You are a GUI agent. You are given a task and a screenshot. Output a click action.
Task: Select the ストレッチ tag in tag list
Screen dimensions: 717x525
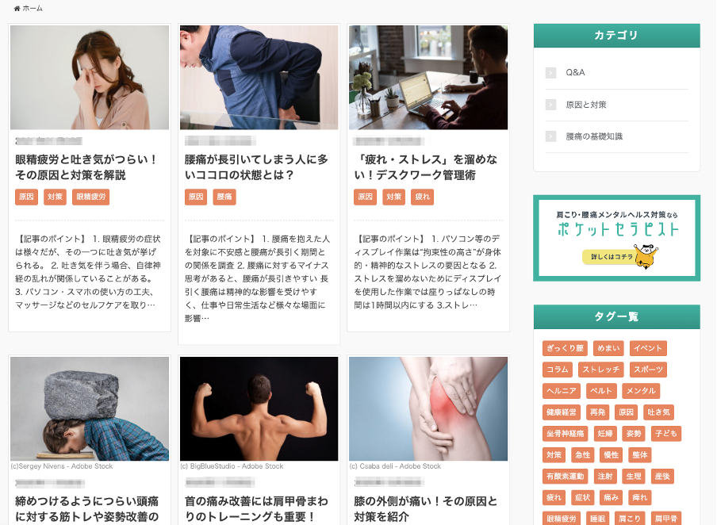pyautogui.click(x=601, y=370)
